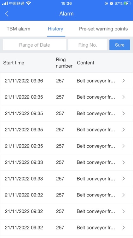Open the chevron on the first 09:32 alarm
This screenshot has width=133, height=238.
point(124,195)
